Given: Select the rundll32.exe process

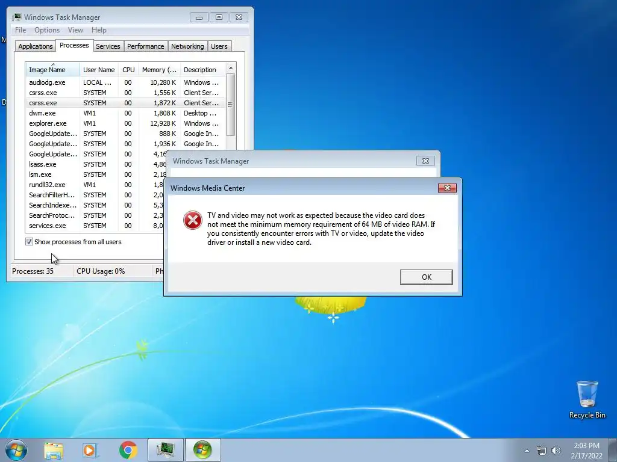Looking at the screenshot, I should [x=96, y=185].
